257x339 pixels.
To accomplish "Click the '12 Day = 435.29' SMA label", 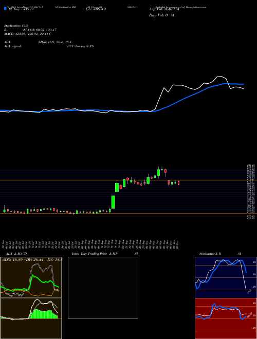I will pyautogui.click(x=21, y=9).
